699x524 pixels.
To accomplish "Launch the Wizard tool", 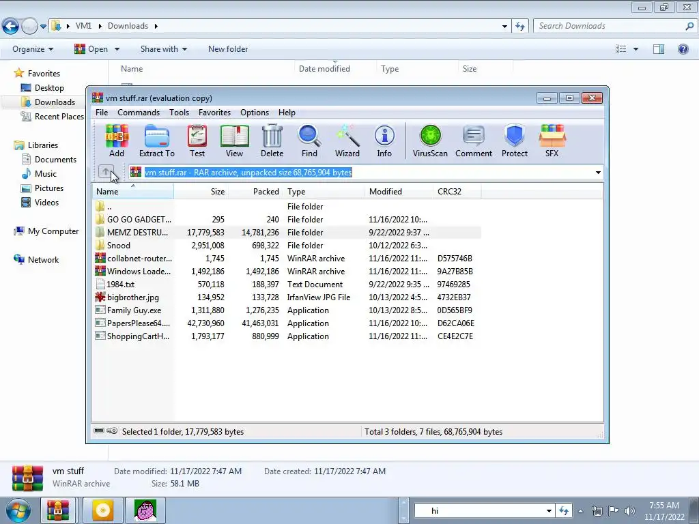I will tap(347, 141).
